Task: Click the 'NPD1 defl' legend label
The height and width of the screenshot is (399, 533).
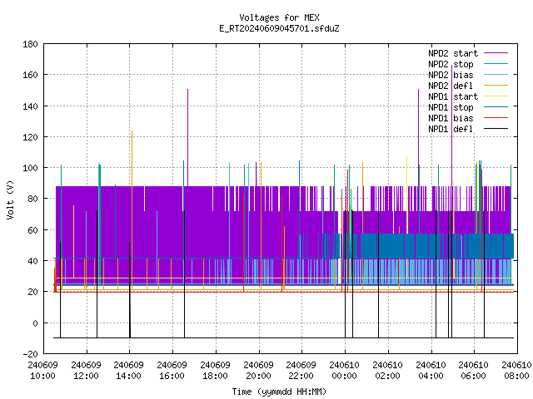Action: pyautogui.click(x=451, y=130)
